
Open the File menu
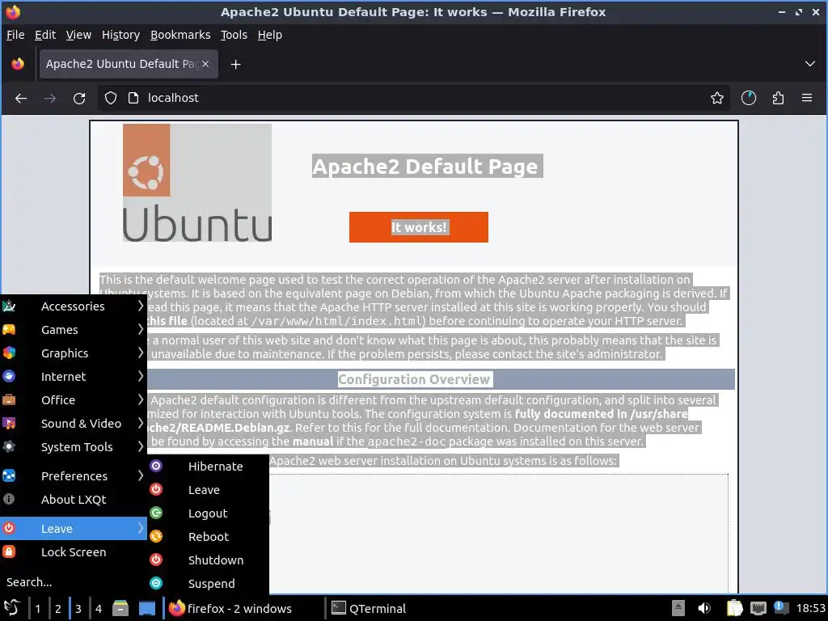click(x=15, y=35)
